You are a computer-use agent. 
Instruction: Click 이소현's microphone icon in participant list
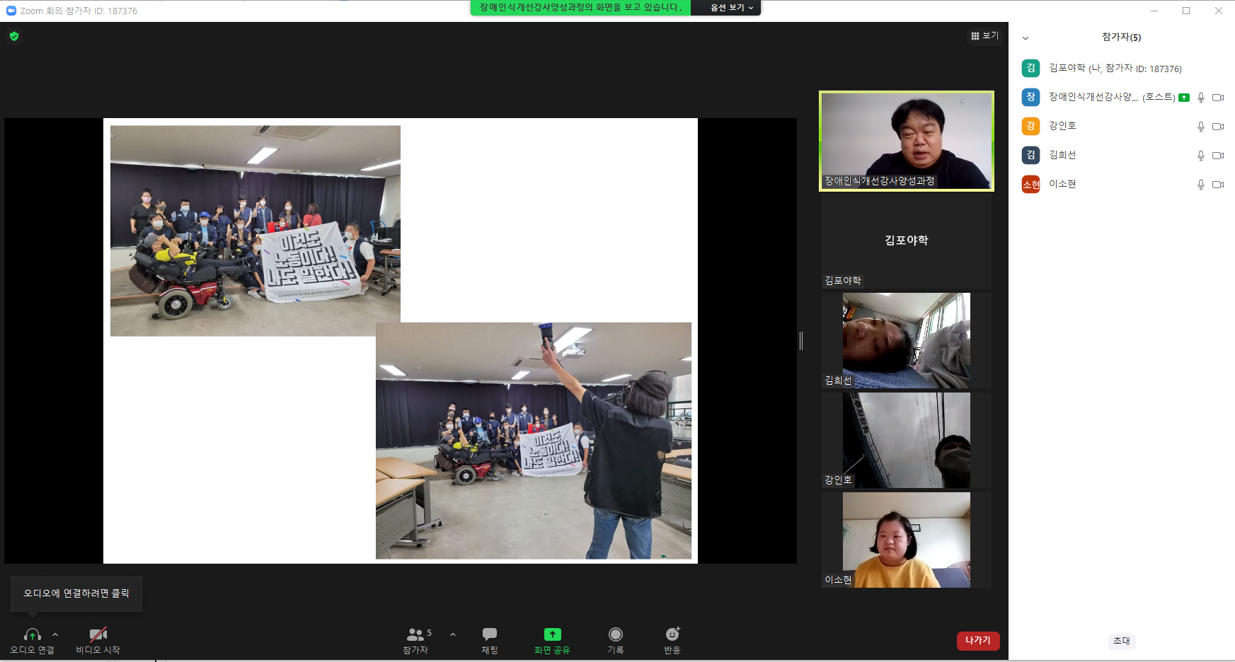point(1201,185)
